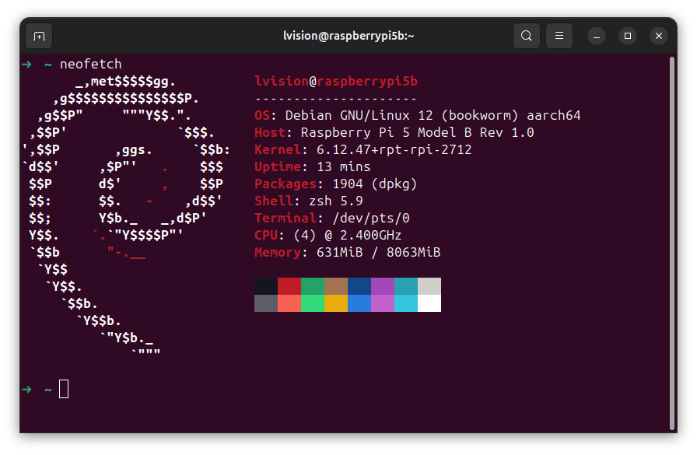Click the near-black color block, top row

click(266, 286)
